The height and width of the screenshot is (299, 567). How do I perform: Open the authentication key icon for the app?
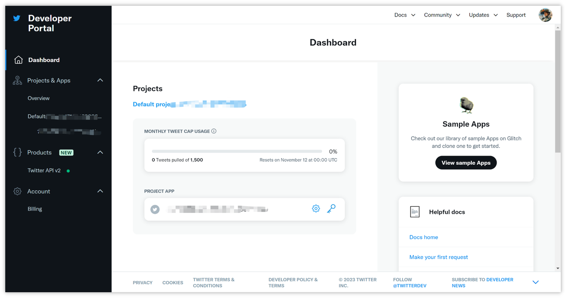tap(331, 208)
